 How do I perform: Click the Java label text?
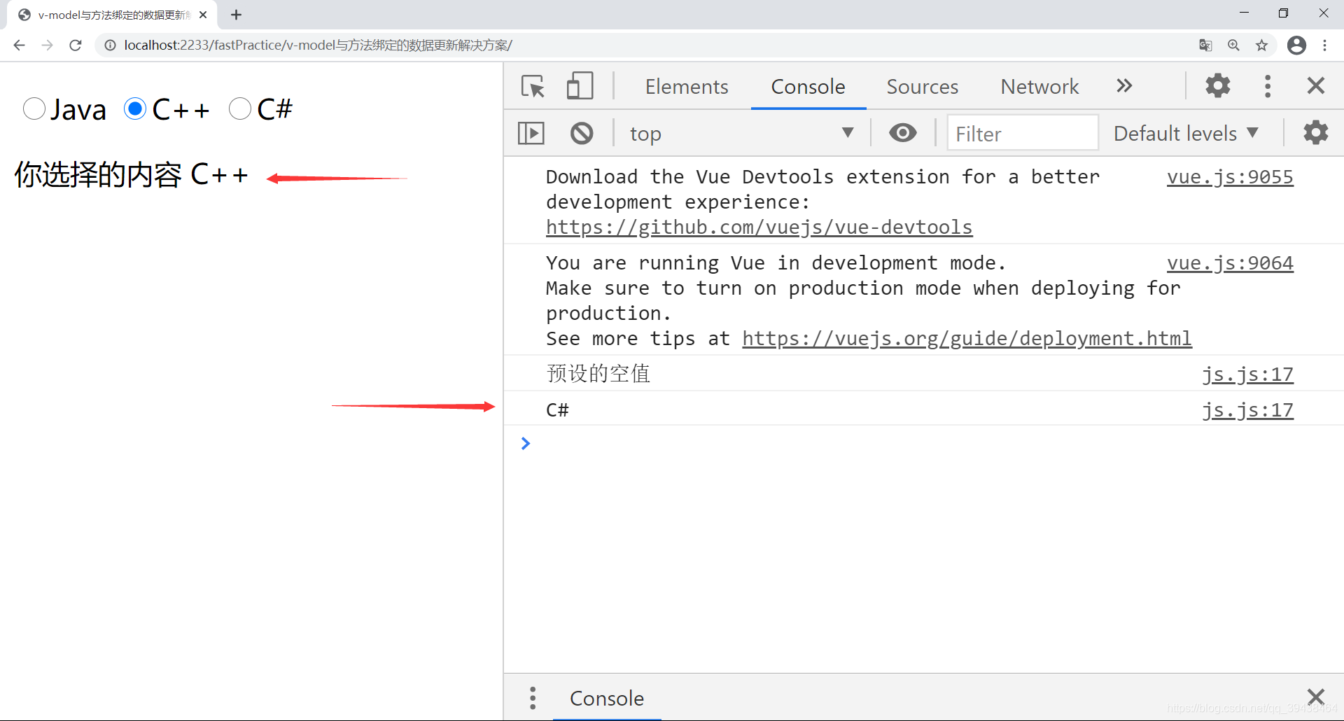pos(78,110)
